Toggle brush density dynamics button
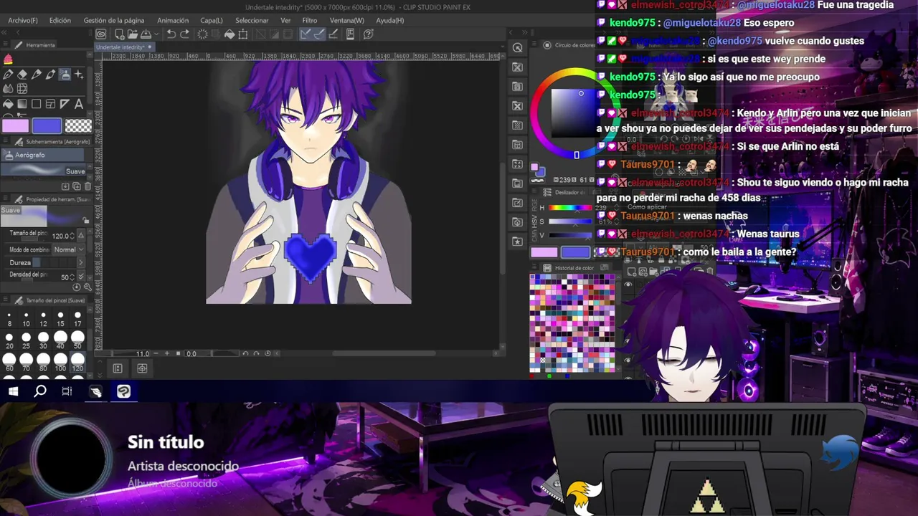The image size is (918, 516). (x=80, y=277)
